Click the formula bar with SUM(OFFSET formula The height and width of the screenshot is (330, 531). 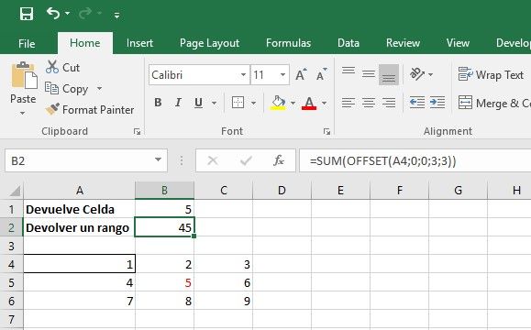[415, 160]
